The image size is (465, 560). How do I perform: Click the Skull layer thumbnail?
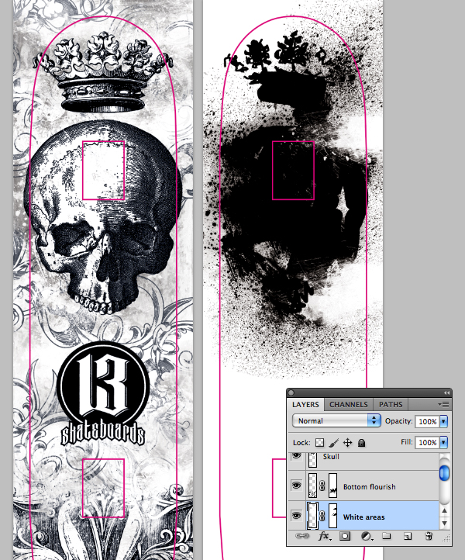click(x=312, y=460)
